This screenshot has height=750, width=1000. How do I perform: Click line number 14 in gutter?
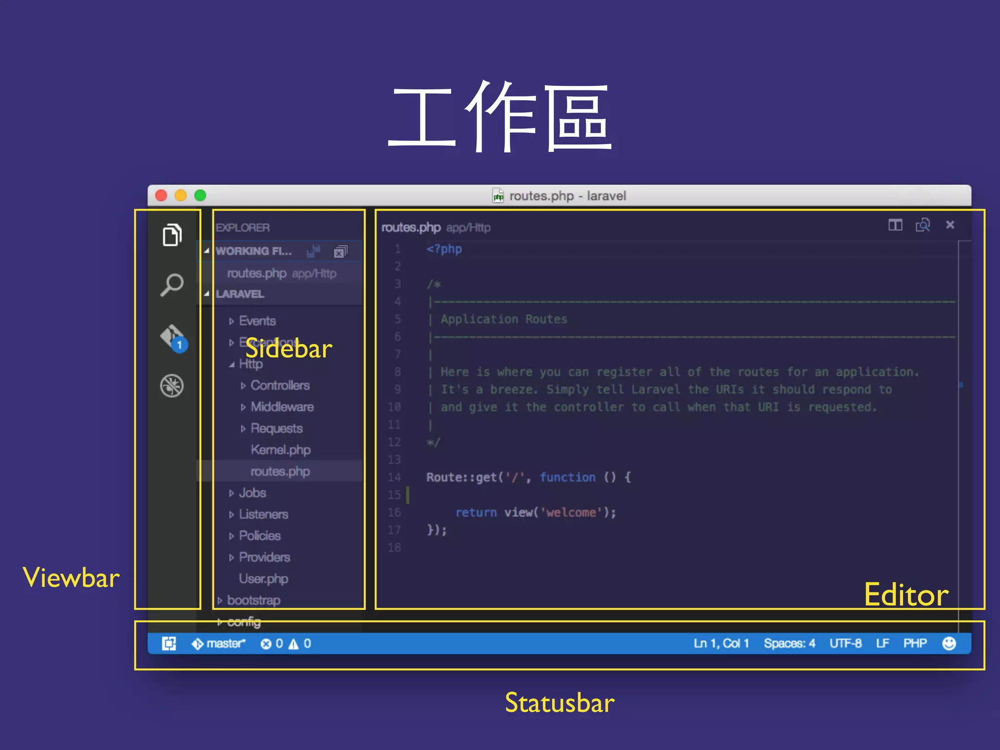pos(394,478)
